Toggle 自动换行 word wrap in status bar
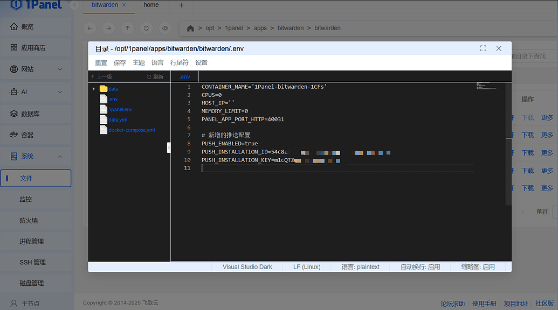The width and height of the screenshot is (558, 310). (420, 267)
